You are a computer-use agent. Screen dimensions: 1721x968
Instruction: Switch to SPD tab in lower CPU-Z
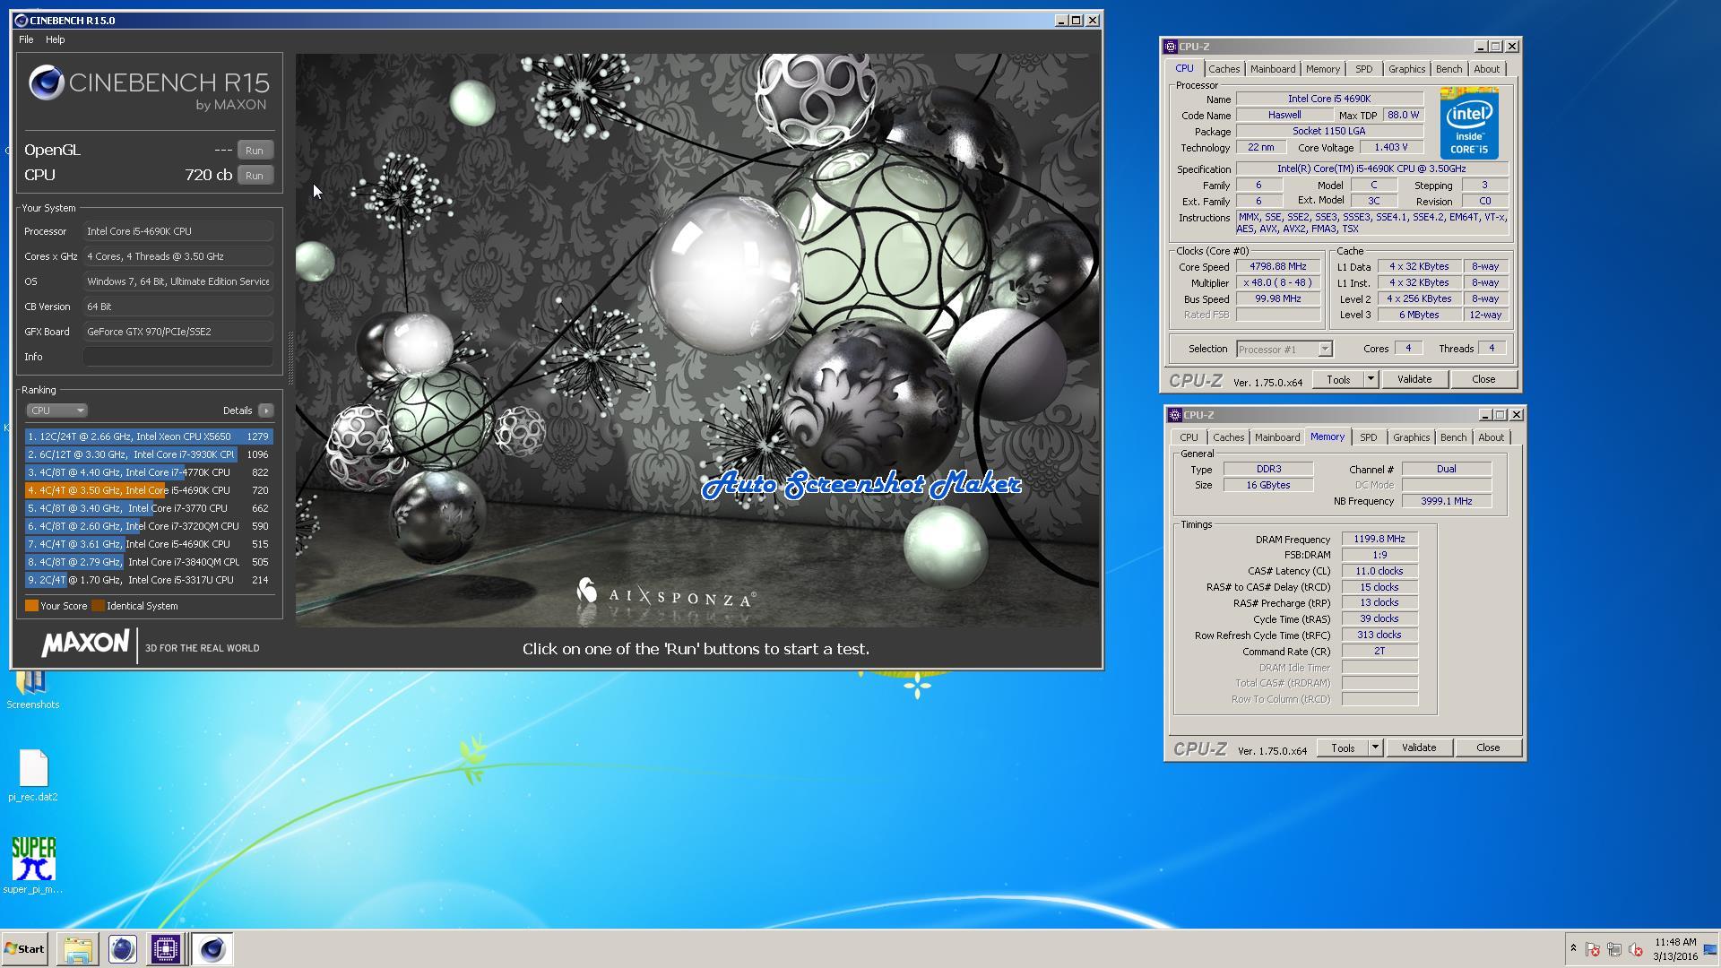click(x=1368, y=437)
